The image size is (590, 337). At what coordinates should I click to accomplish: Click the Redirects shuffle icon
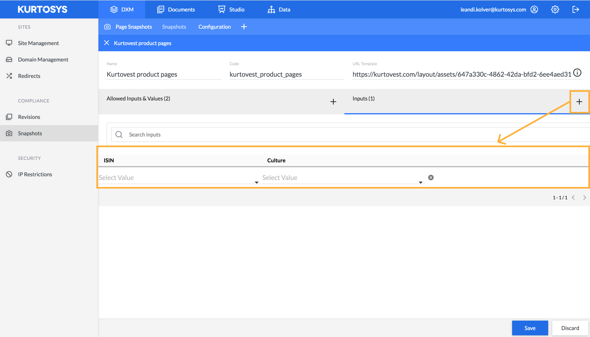9,76
